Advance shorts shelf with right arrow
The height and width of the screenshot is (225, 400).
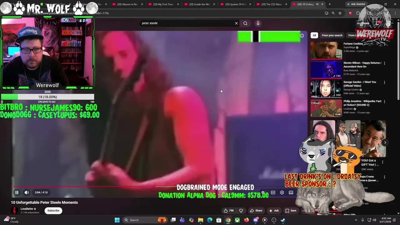385,142
